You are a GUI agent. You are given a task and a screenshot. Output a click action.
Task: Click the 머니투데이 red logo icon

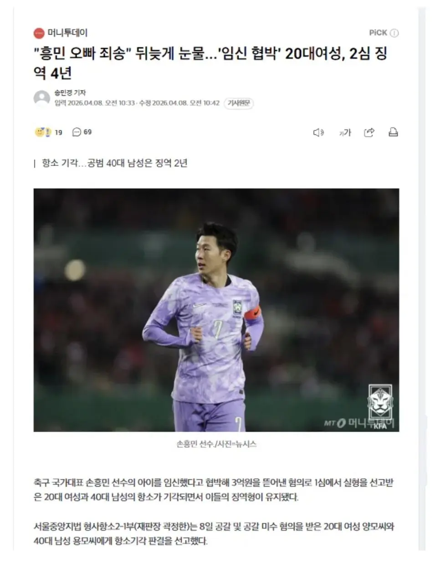tap(39, 33)
